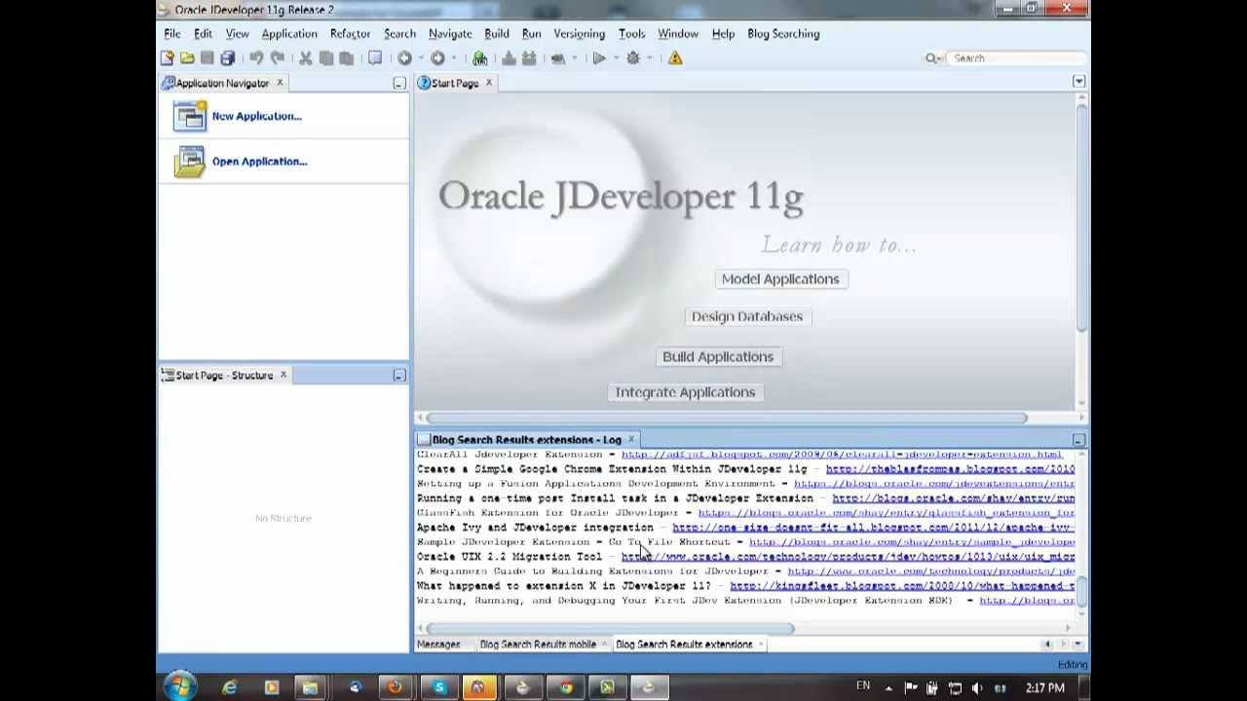Click the Integrate Applications button
The height and width of the screenshot is (701, 1247).
click(x=685, y=392)
